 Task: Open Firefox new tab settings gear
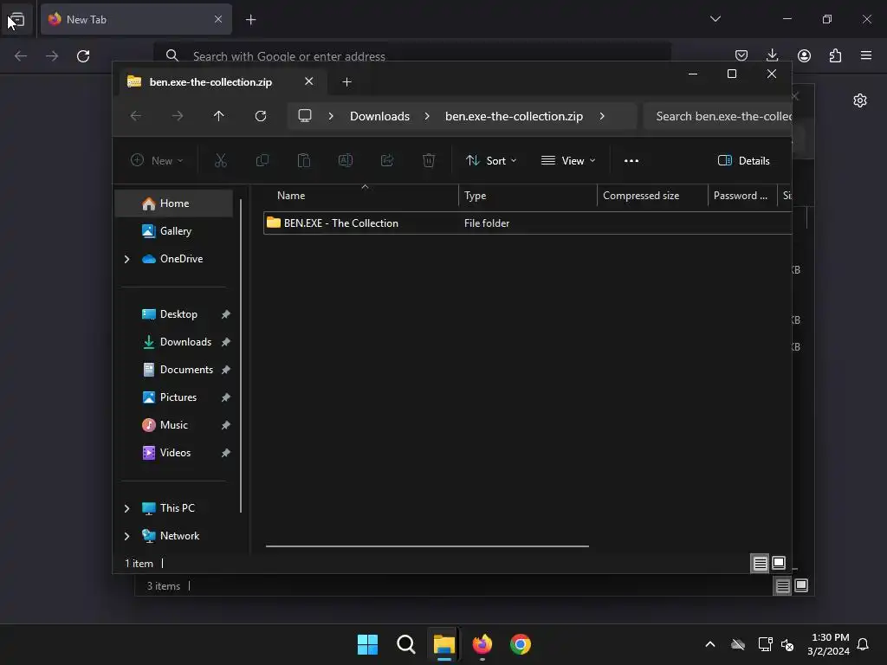(x=860, y=100)
